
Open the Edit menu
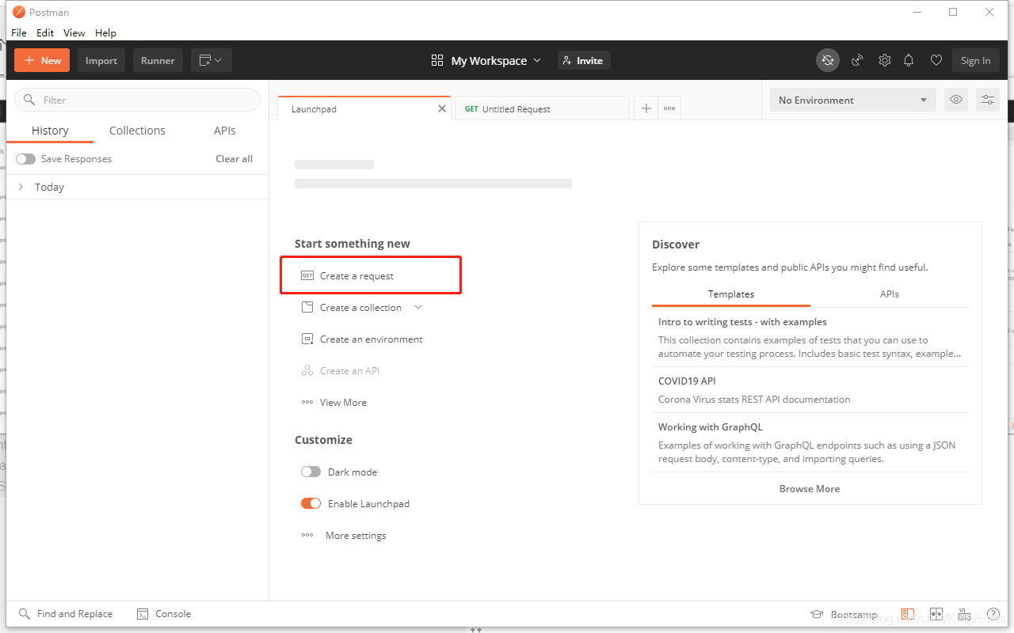tap(45, 32)
